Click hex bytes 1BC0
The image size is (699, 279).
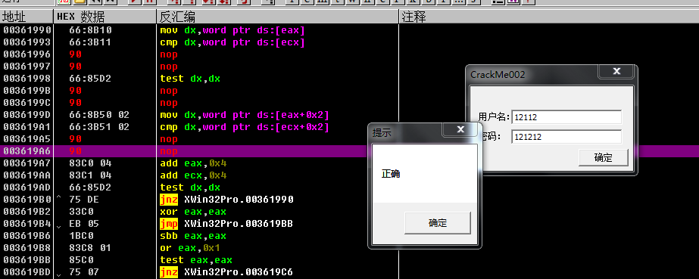(81, 235)
